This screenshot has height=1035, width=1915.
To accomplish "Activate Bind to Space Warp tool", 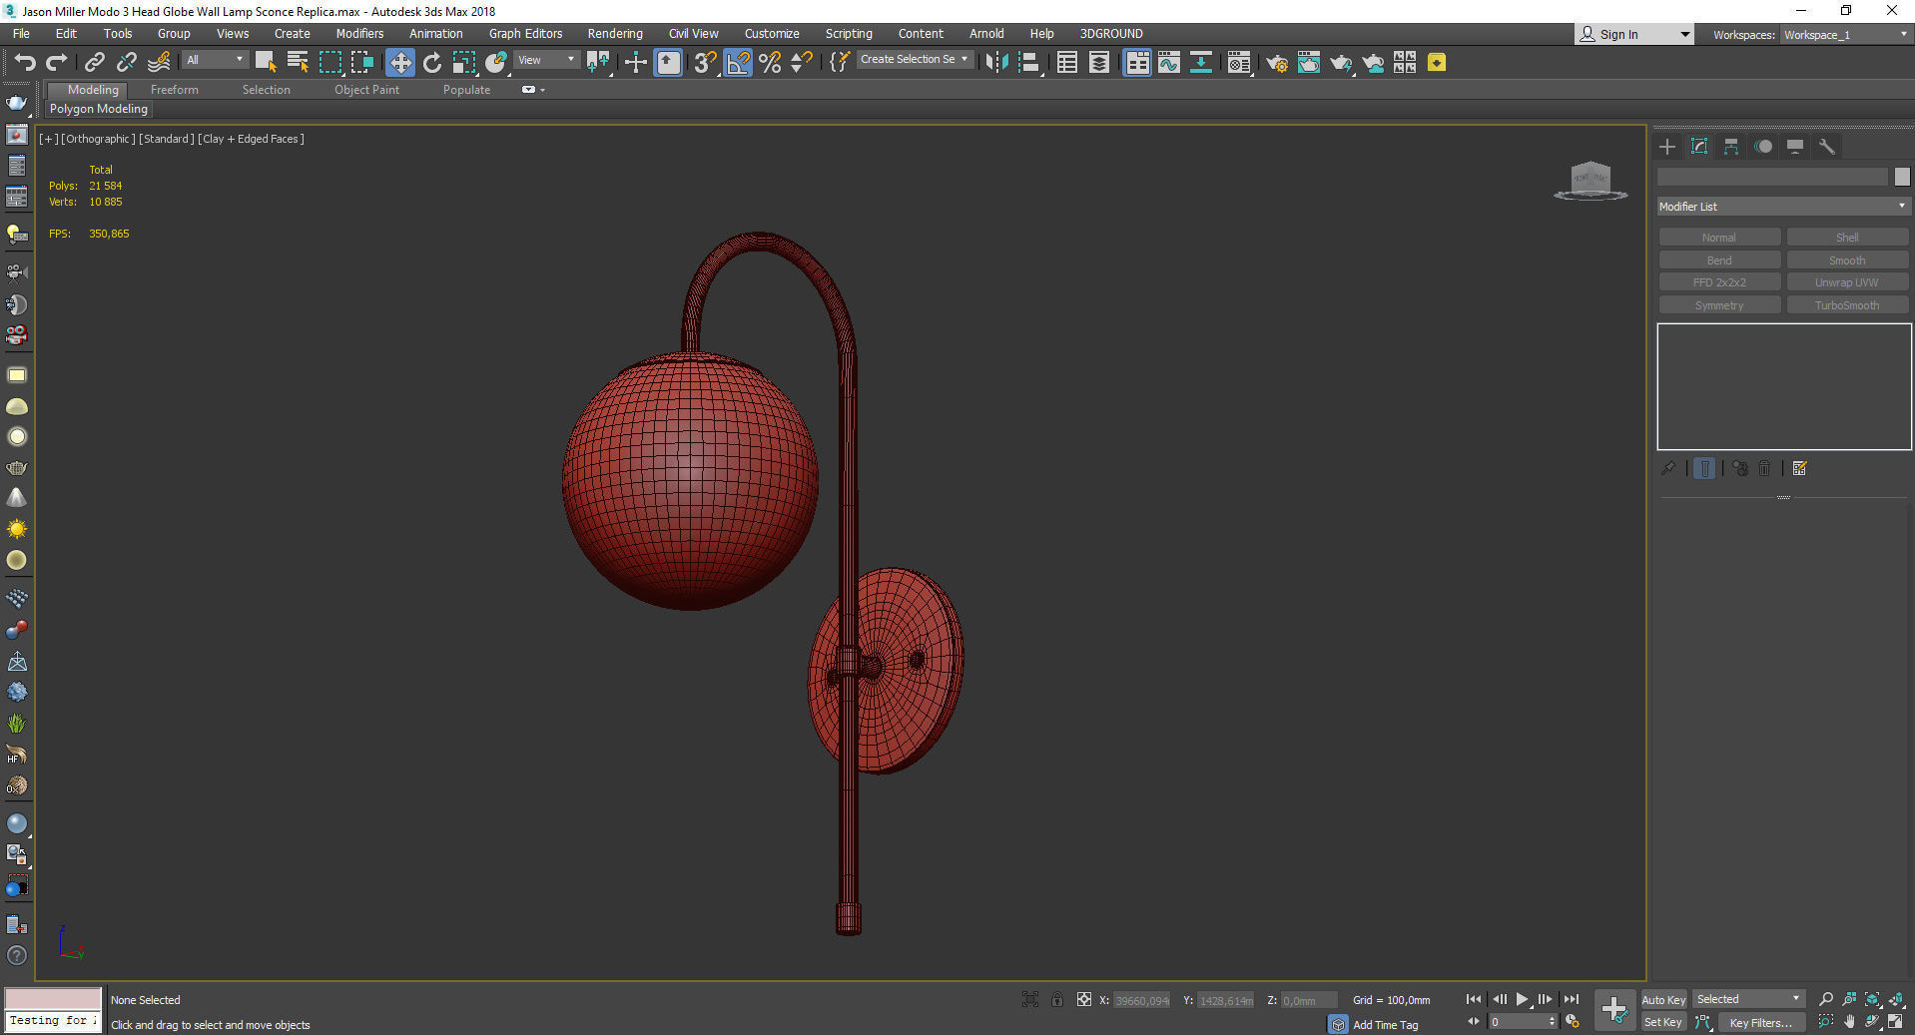I will (159, 63).
